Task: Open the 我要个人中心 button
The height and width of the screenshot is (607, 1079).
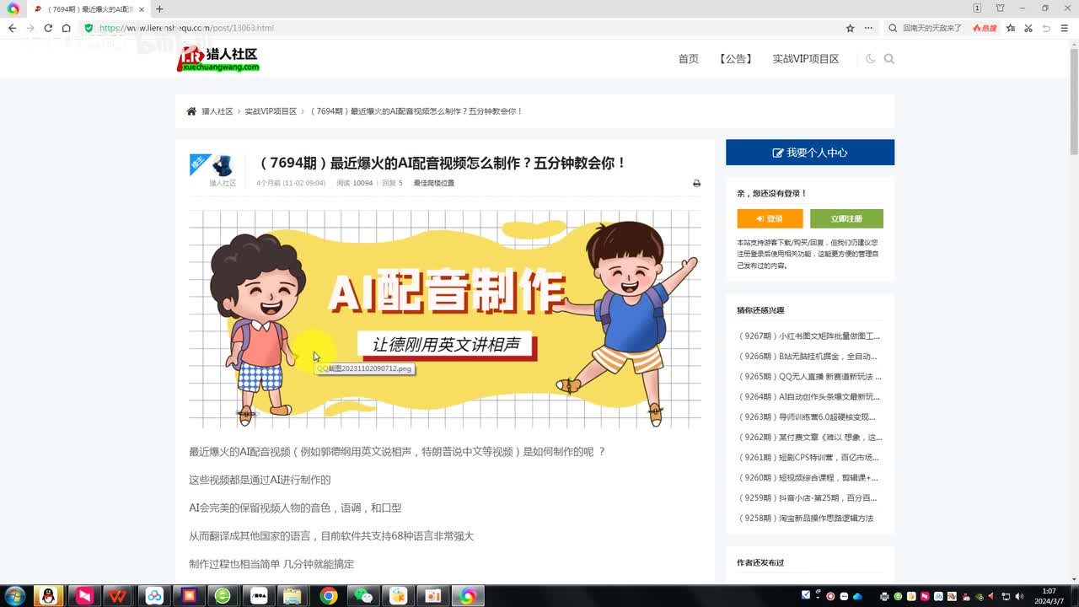Action: pyautogui.click(x=809, y=153)
